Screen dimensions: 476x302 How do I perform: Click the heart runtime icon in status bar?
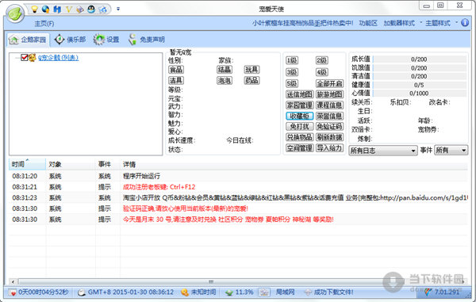tap(13, 292)
